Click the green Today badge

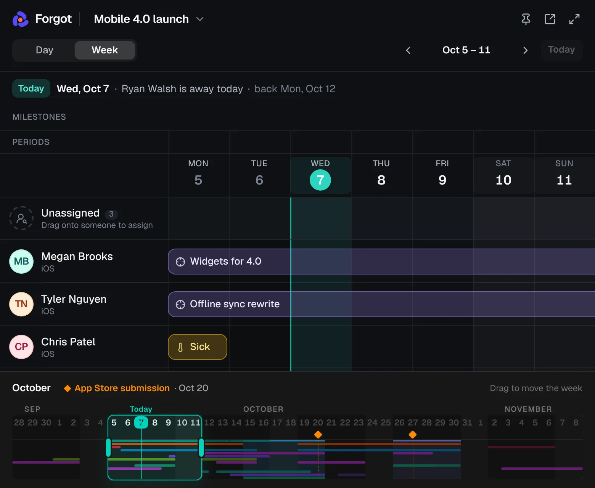point(31,88)
